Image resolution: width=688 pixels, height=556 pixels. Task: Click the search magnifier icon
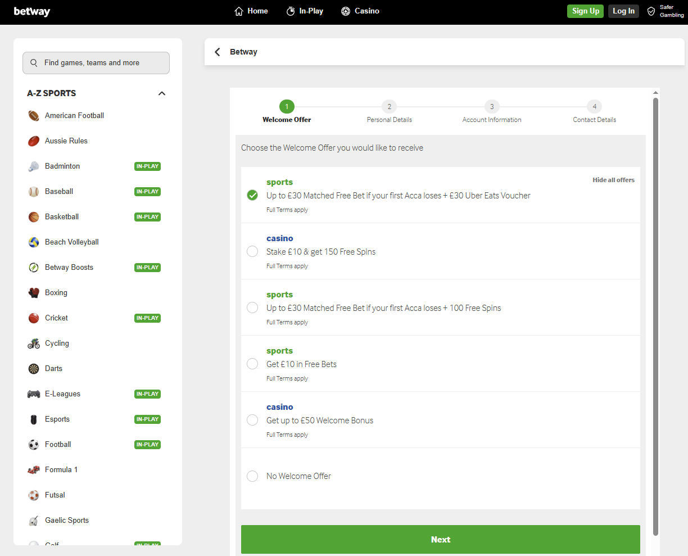pos(34,63)
